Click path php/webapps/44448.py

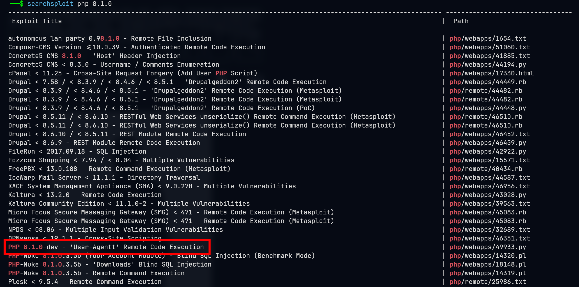[488, 108]
